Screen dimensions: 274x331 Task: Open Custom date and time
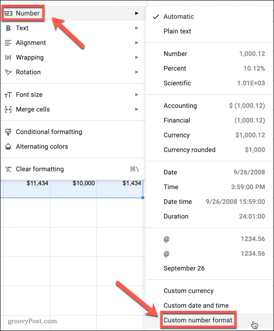coord(209,305)
